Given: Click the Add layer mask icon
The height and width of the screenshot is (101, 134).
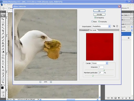Looking at the screenshot, I should (x=115, y=98).
